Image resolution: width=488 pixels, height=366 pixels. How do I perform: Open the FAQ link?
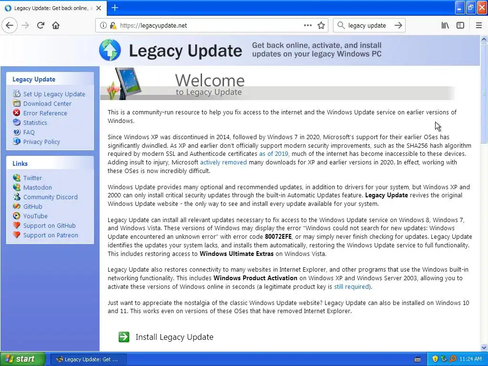pyautogui.click(x=29, y=132)
